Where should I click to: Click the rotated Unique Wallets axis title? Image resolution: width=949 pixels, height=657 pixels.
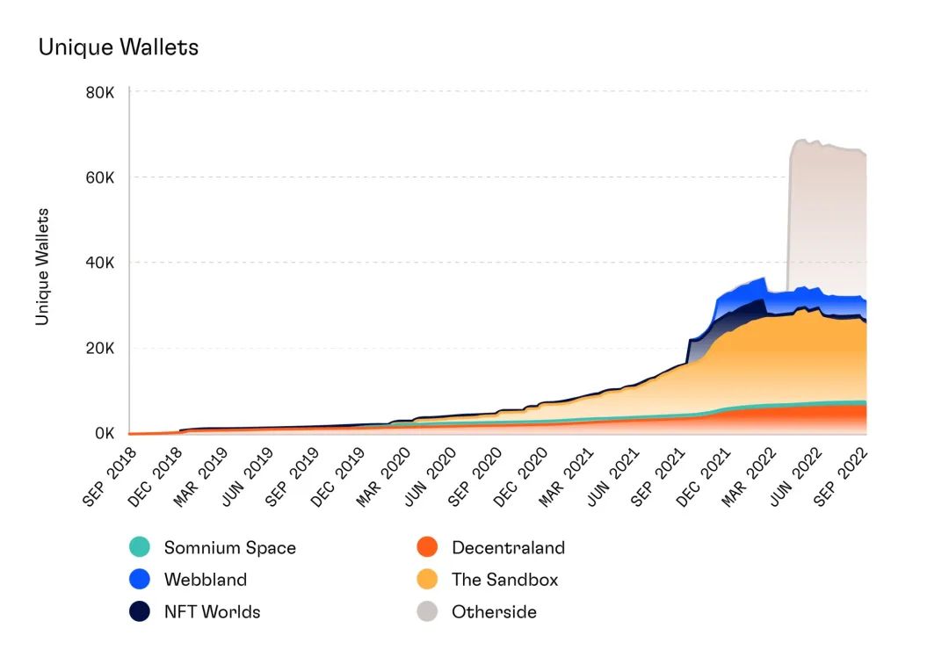[x=42, y=267]
